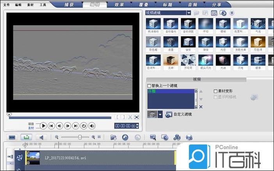The width and height of the screenshot is (274, 171).
Task: Click the speaker volume icon in playback controls
Action: [92, 126]
